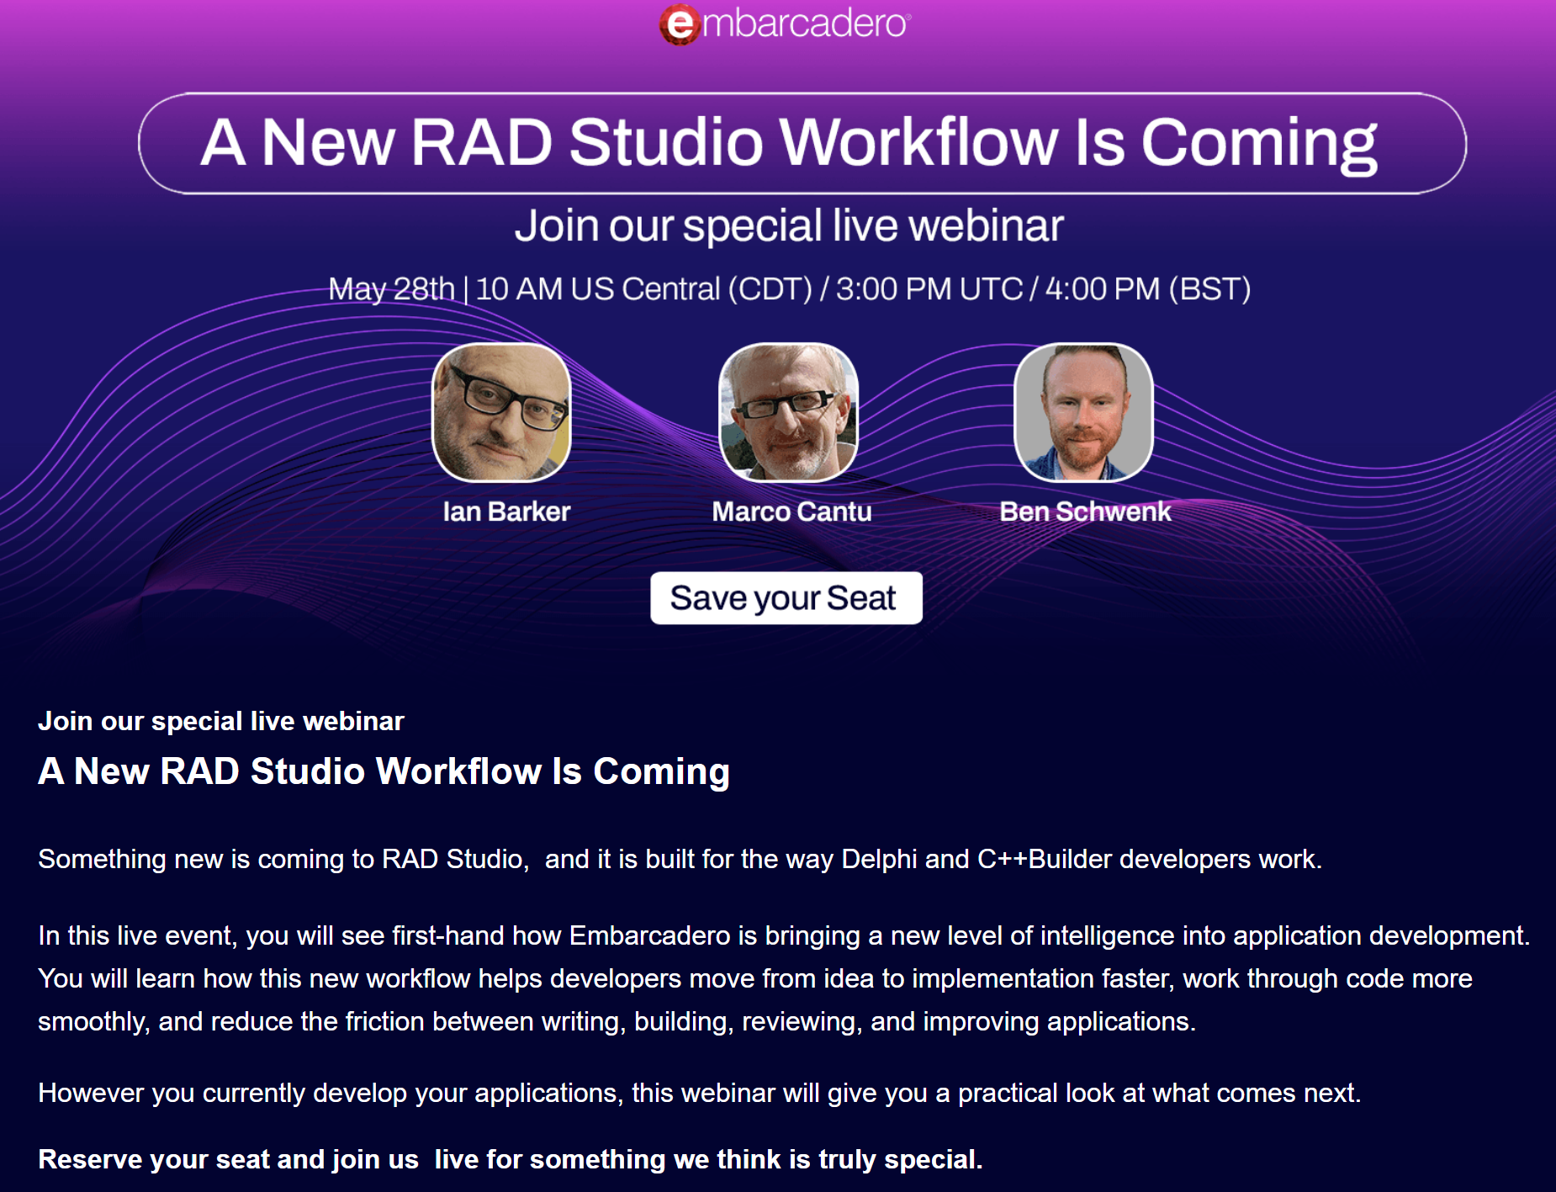Click the bold body line 'Join our special live webinar'
Screen dimensions: 1556x1192
tap(221, 721)
